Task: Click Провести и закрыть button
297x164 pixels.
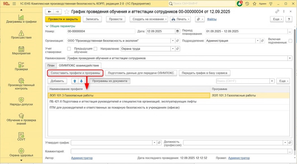Action: [63, 19]
